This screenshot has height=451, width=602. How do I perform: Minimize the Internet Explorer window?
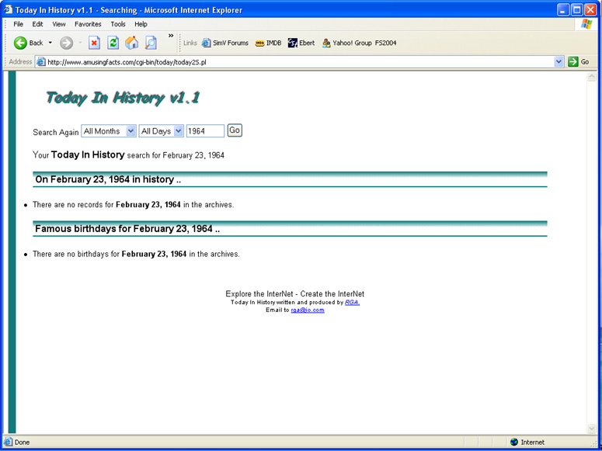563,9
